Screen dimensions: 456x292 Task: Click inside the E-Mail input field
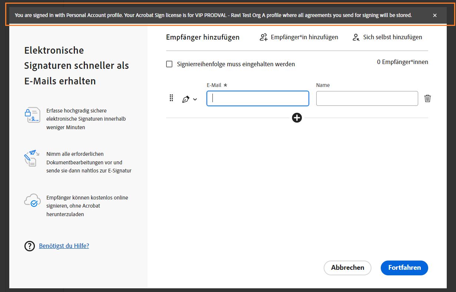pyautogui.click(x=257, y=98)
